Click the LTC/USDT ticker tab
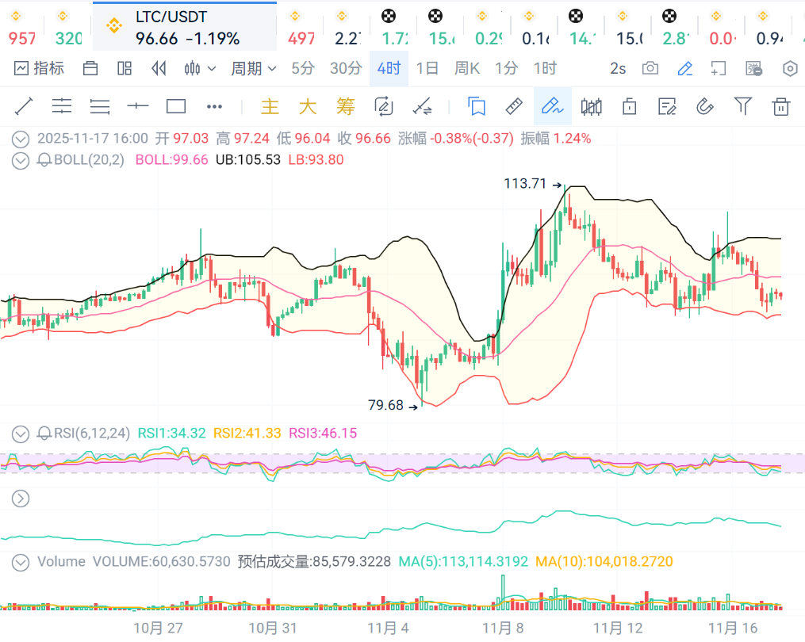The height and width of the screenshot is (642, 805). [x=185, y=27]
